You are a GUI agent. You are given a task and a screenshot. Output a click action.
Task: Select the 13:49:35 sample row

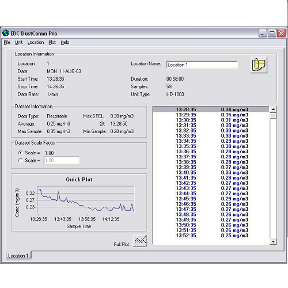211,219
